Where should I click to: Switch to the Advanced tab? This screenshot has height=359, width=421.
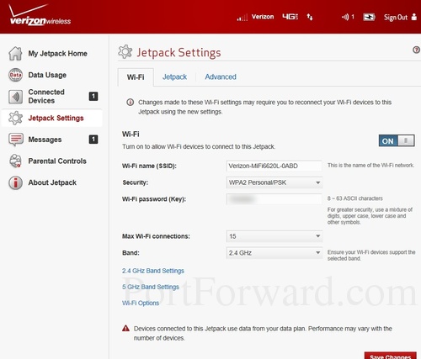[221, 77]
